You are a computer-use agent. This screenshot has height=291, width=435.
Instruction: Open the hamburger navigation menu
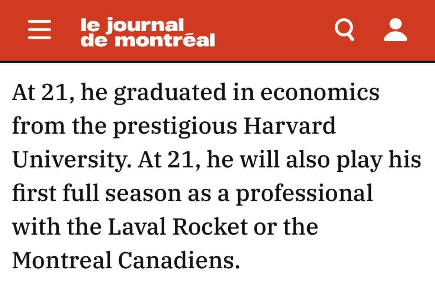(x=39, y=29)
